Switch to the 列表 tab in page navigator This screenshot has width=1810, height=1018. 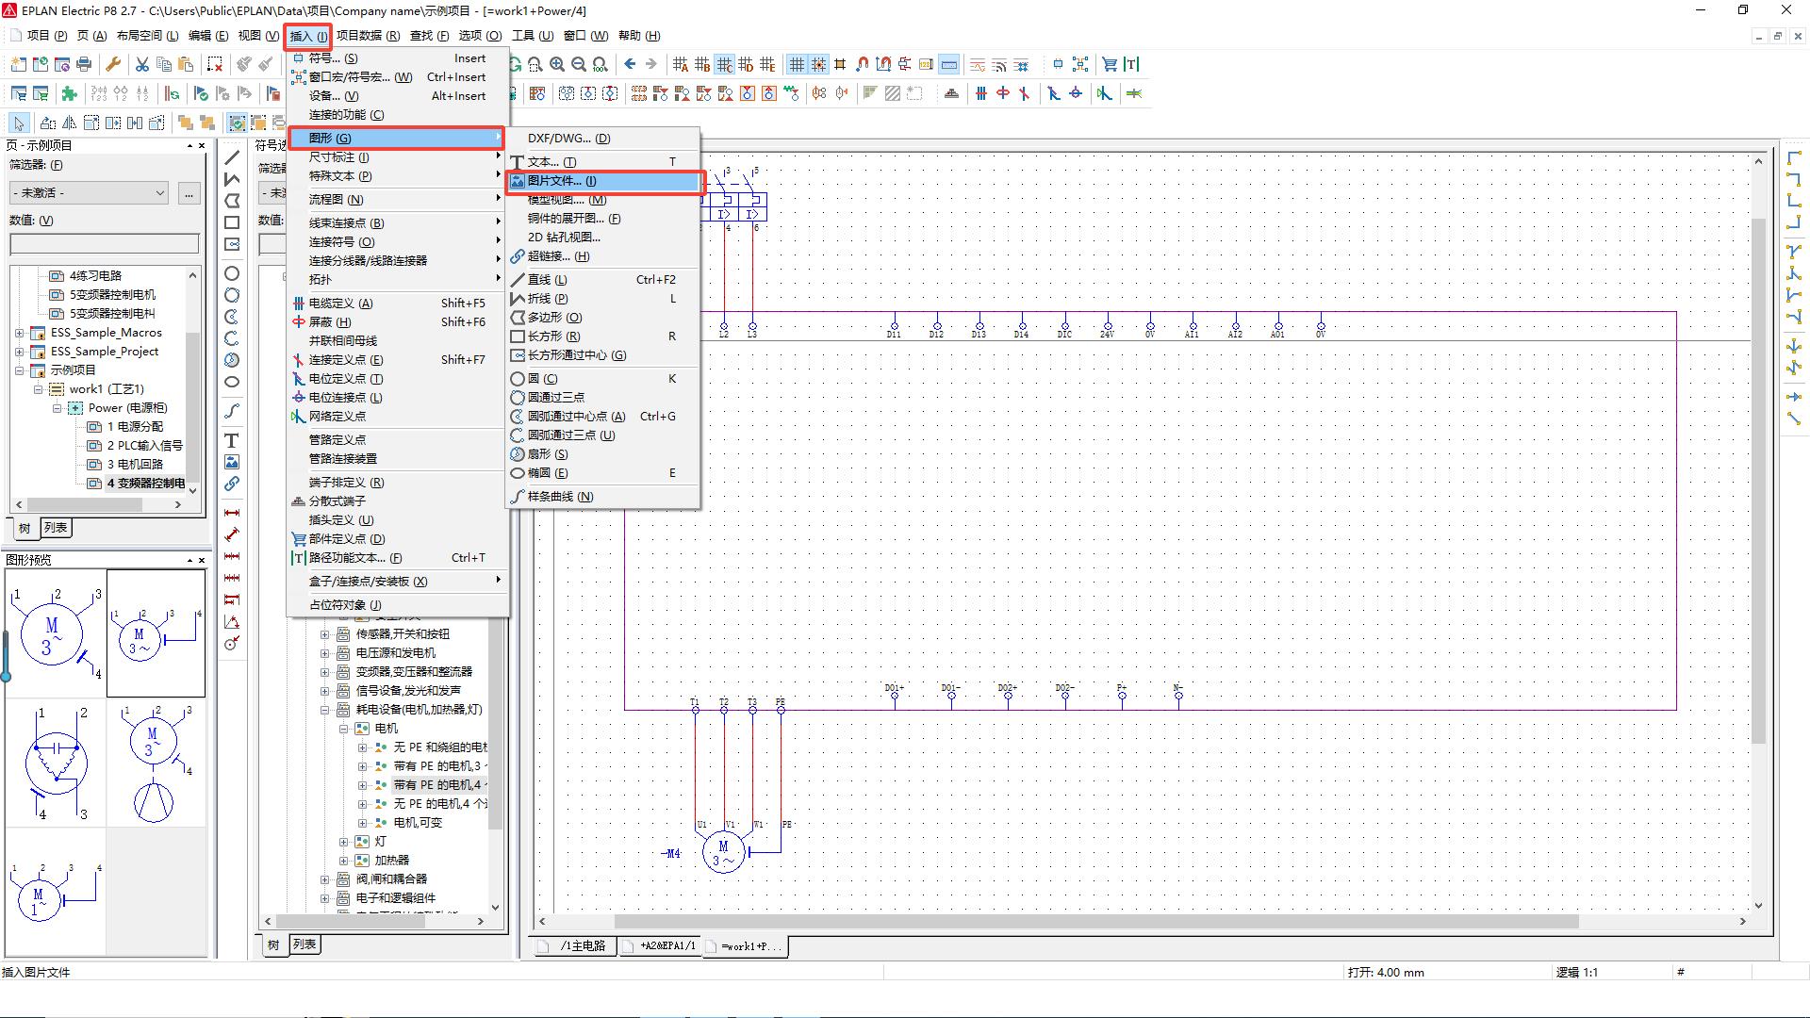click(56, 528)
